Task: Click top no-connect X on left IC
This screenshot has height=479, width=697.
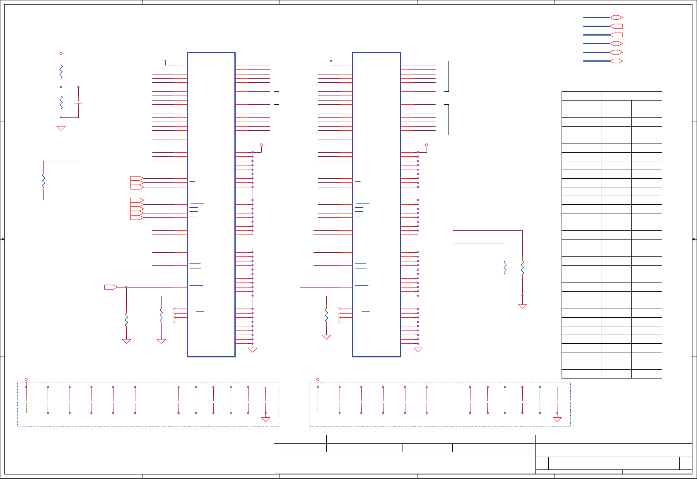Action: coord(174,309)
